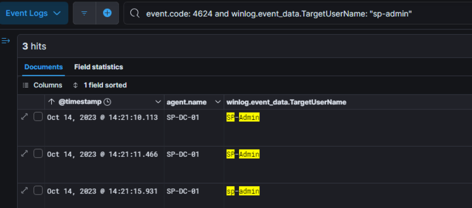This screenshot has height=208, width=472.
Task: Click the agent.name column header
Action: [x=187, y=102]
